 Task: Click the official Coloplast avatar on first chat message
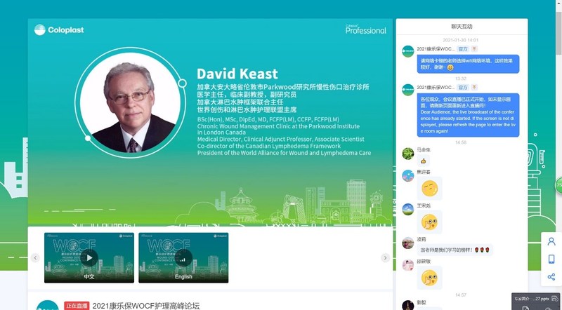tap(407, 51)
